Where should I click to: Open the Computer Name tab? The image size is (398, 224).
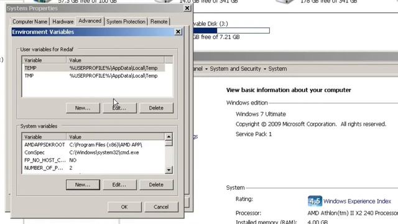point(30,22)
